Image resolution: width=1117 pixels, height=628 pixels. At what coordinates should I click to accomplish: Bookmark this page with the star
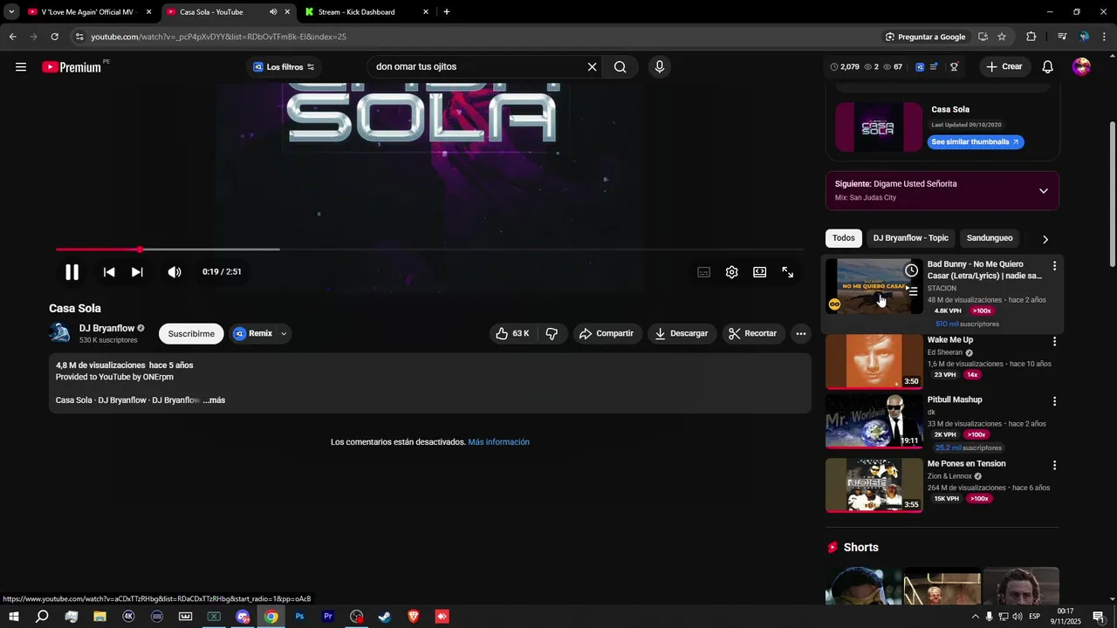click(1002, 37)
